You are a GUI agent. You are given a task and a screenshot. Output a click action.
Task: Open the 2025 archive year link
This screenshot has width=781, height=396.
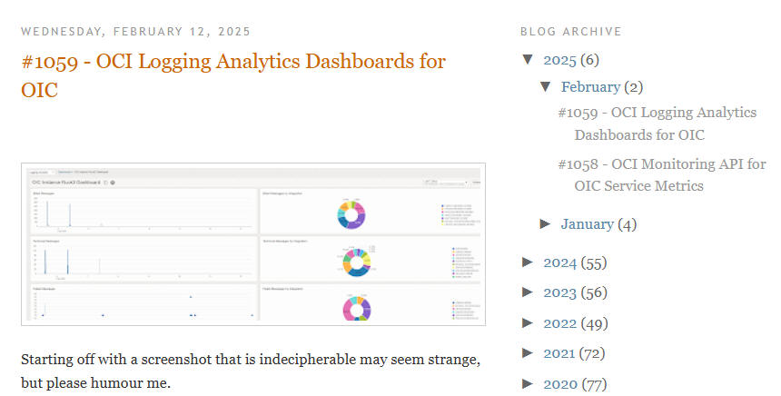coord(559,60)
